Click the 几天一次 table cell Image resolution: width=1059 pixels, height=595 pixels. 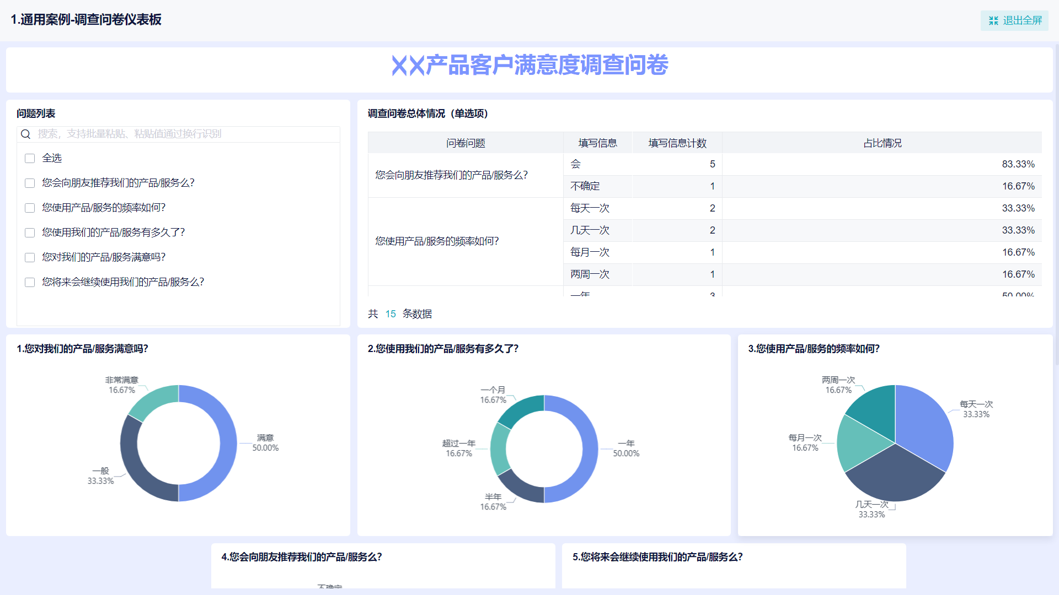[597, 230]
